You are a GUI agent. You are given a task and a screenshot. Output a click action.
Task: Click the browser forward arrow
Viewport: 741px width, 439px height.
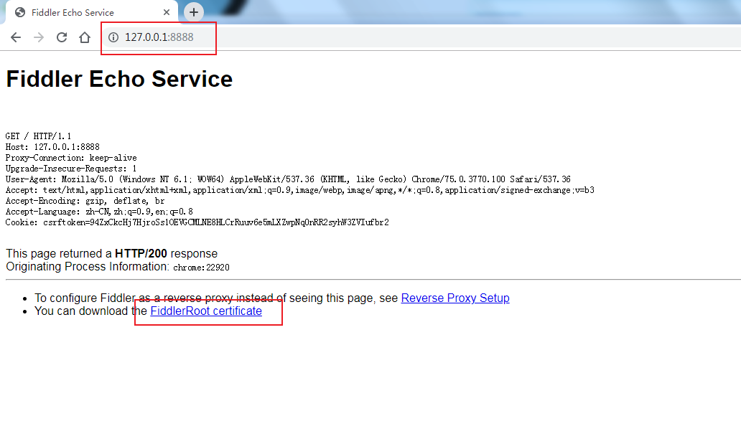point(39,37)
